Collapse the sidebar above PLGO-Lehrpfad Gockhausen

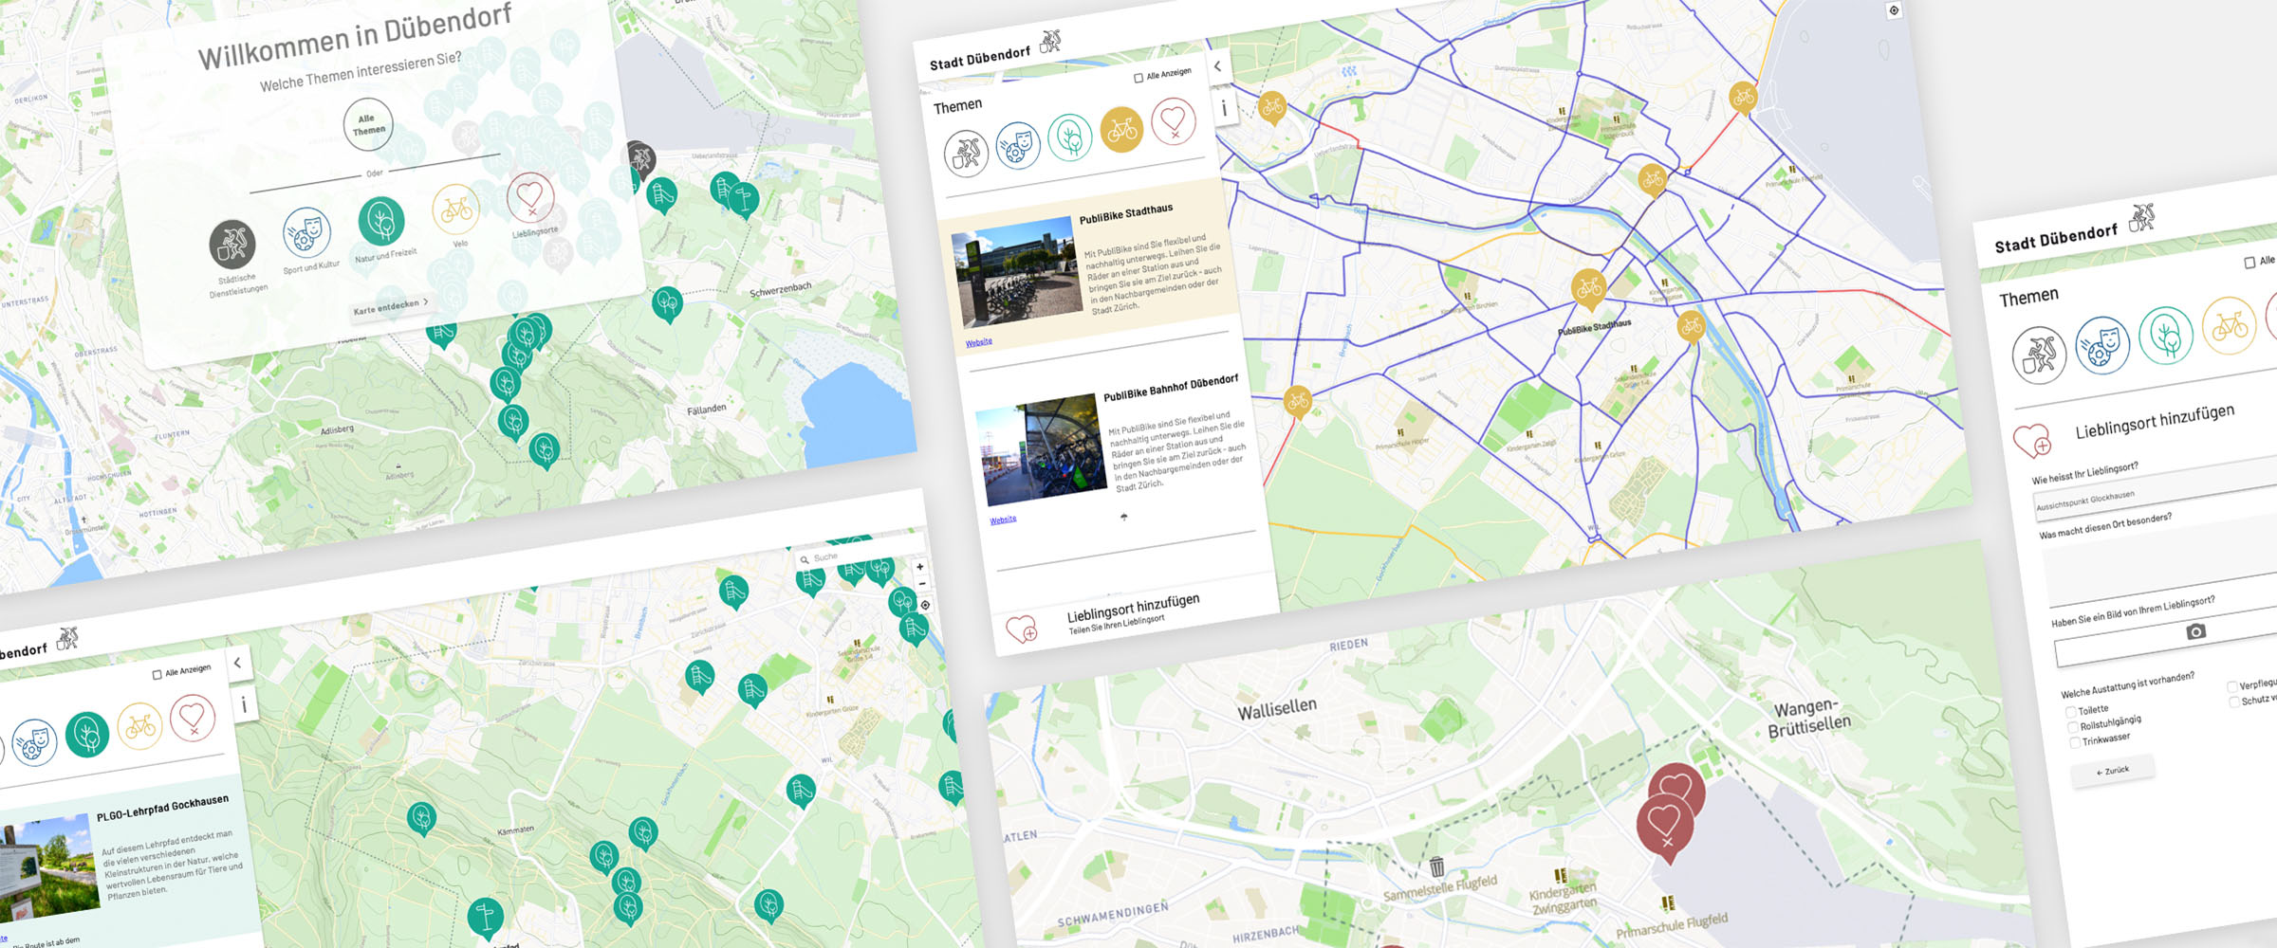pyautogui.click(x=237, y=663)
